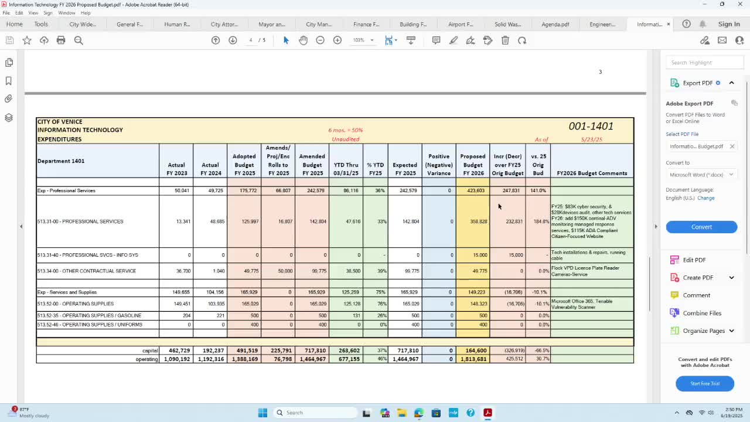Image resolution: width=750 pixels, height=422 pixels.
Task: Open attachments paperclip panel
Action: (9, 99)
